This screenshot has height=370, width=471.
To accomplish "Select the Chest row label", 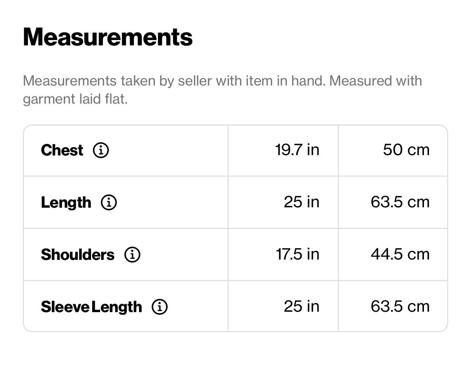I will pos(62,150).
